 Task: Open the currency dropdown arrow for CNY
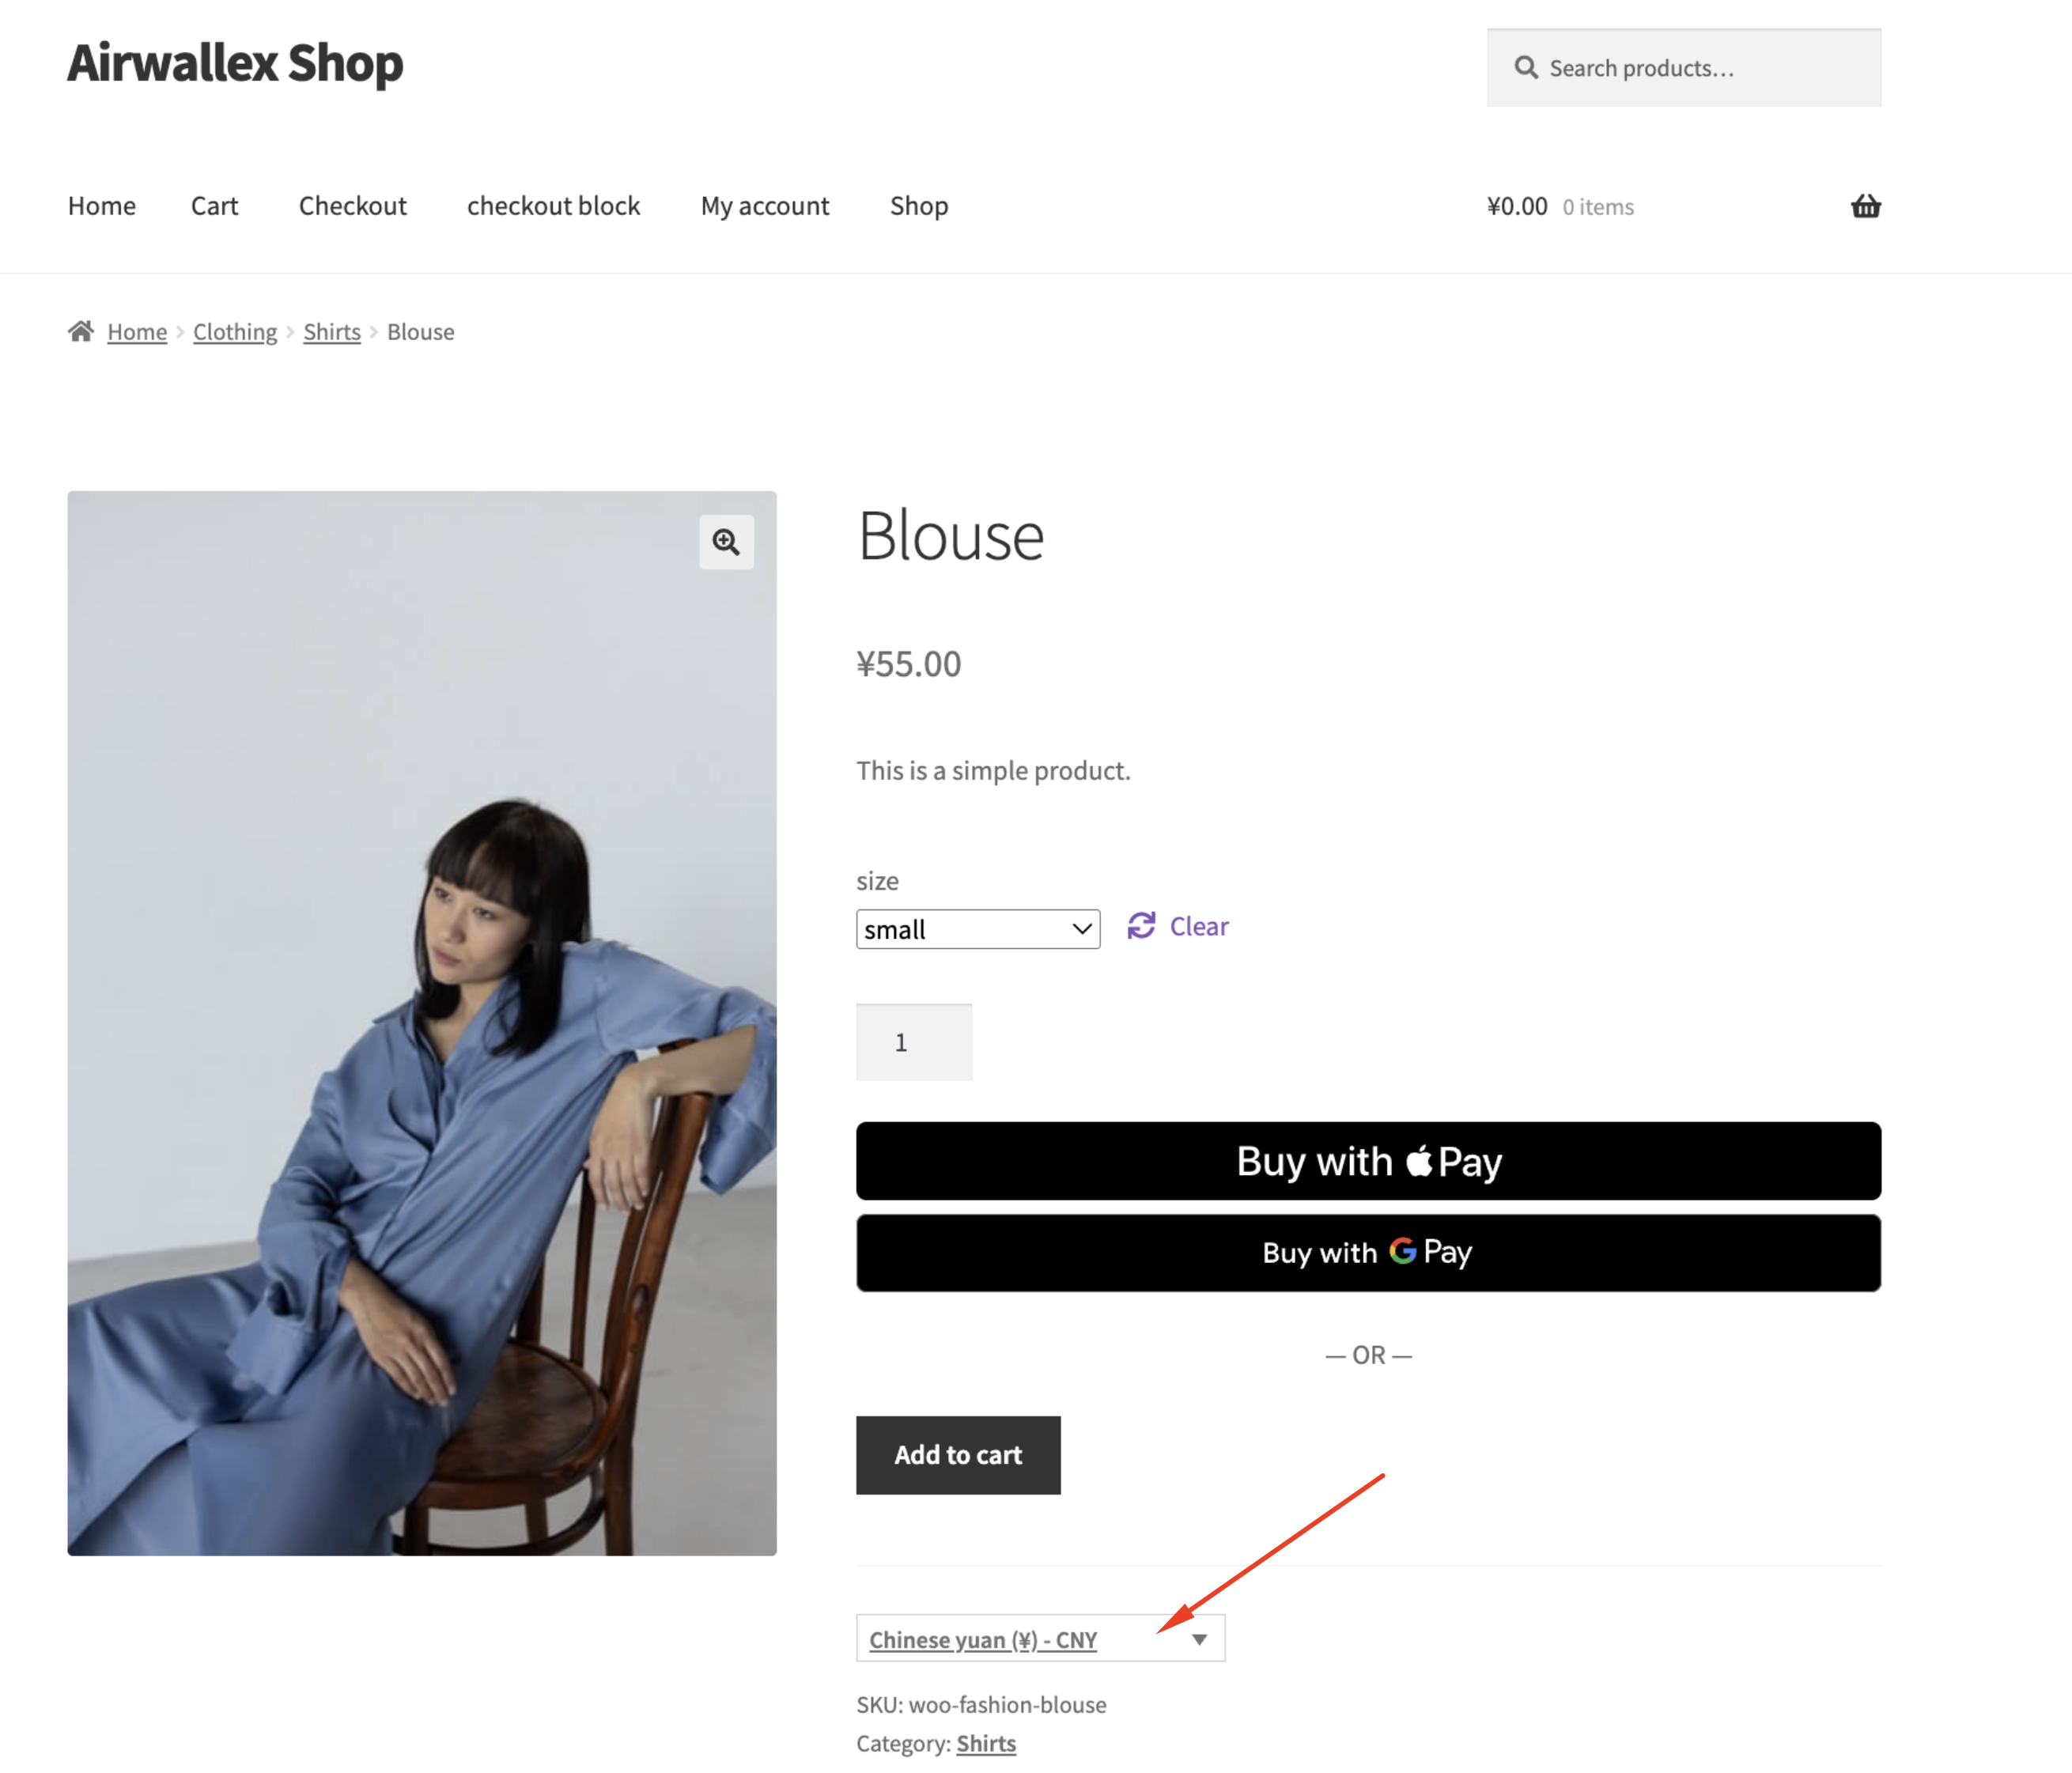[1199, 1639]
